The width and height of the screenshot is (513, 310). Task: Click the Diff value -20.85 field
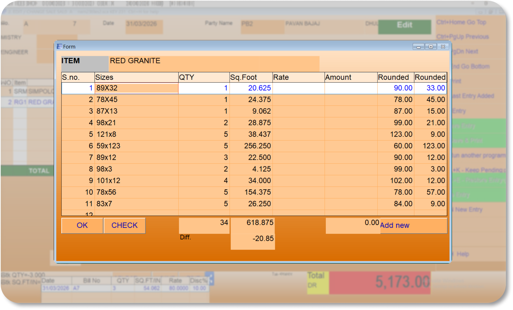pyautogui.click(x=253, y=241)
